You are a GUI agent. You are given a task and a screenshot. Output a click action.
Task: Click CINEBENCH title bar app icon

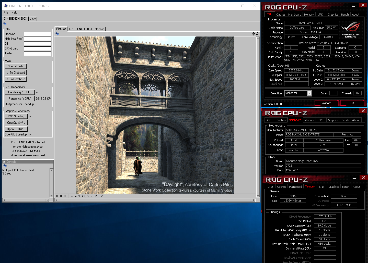6,6
